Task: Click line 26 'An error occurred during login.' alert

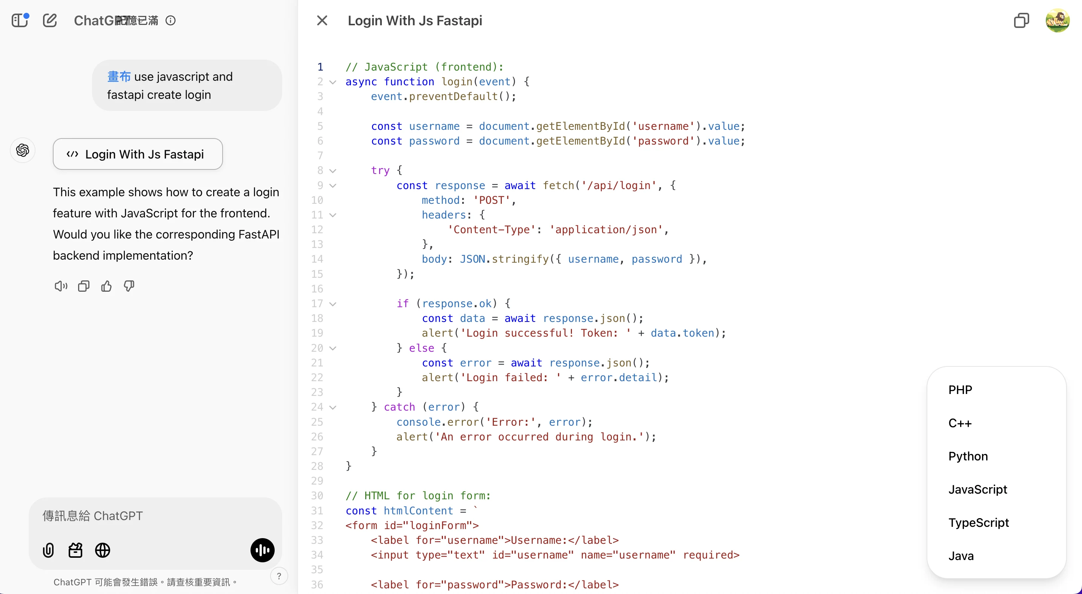Action: pos(526,437)
